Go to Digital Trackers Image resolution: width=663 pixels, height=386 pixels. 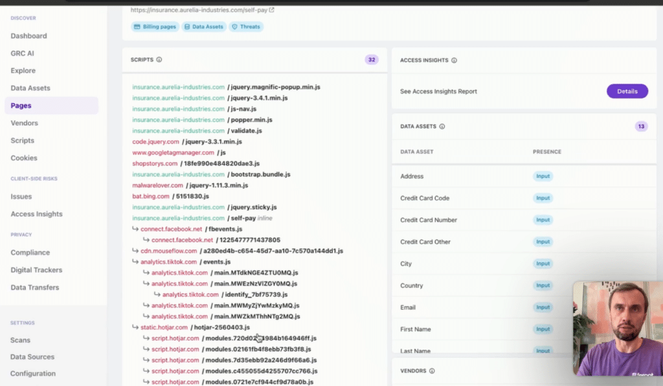[36, 269]
